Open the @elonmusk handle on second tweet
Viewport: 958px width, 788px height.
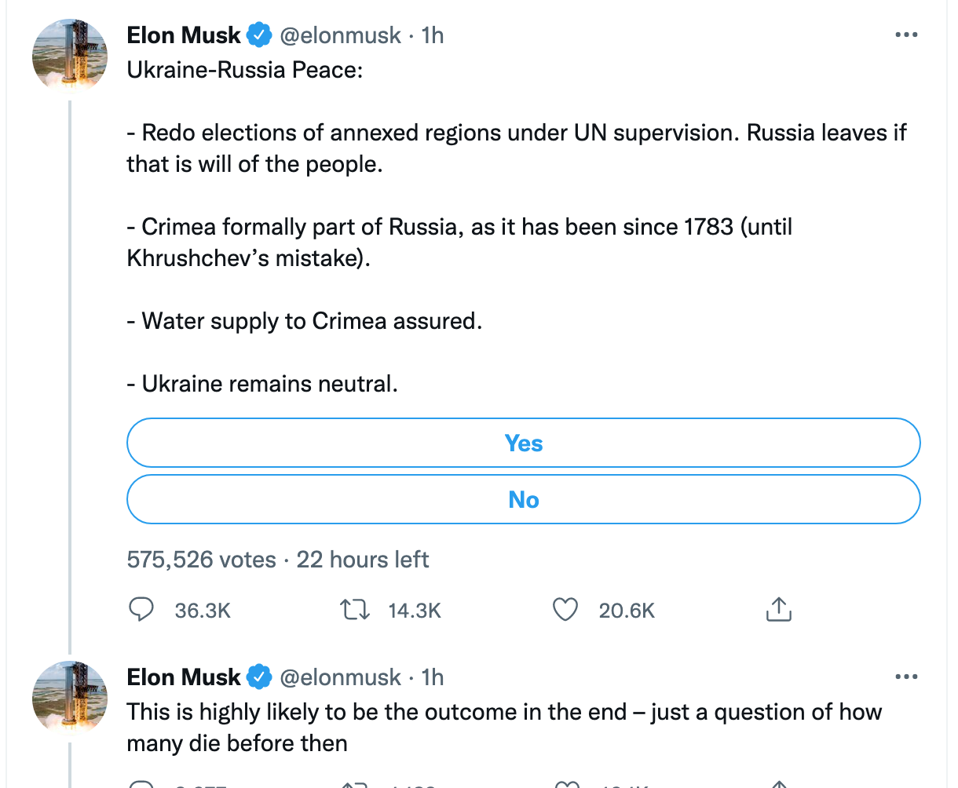[x=341, y=677]
